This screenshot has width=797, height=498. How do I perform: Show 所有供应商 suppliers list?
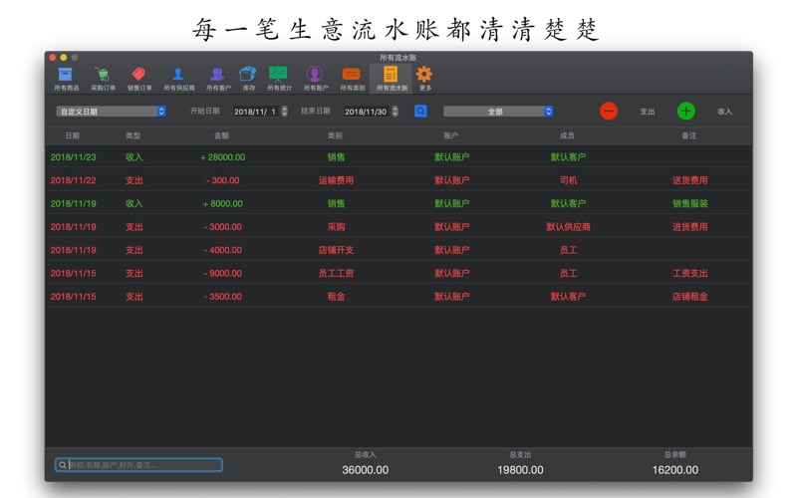point(178,77)
